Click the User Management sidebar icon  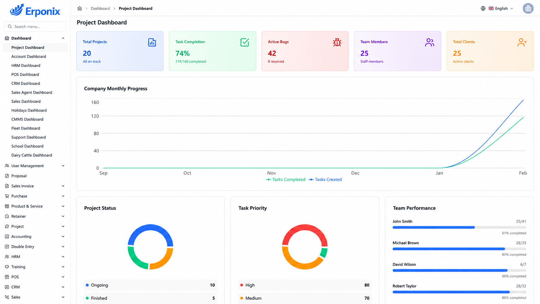pos(7,166)
